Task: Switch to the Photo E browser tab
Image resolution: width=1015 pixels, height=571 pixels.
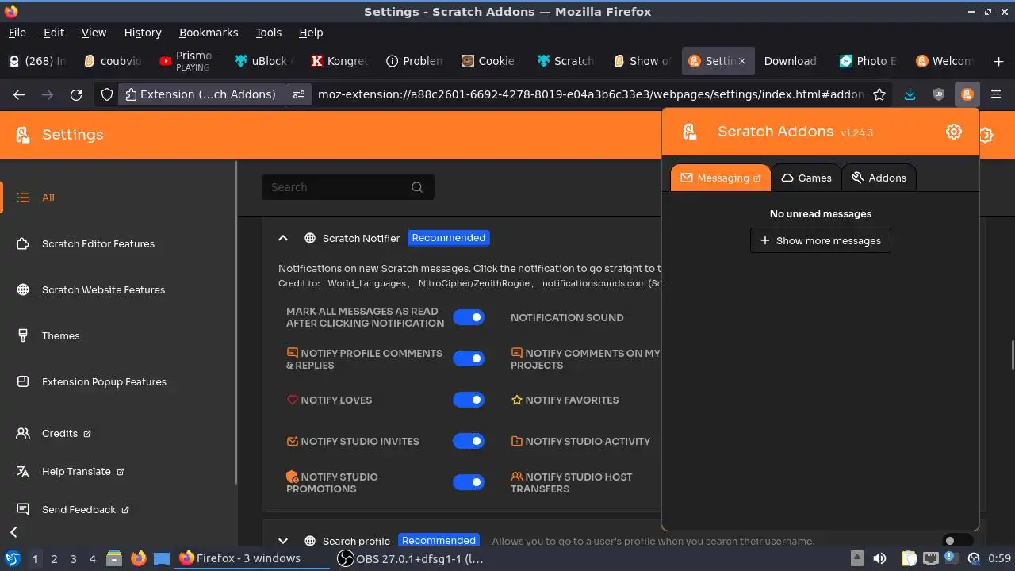Action: (868, 61)
